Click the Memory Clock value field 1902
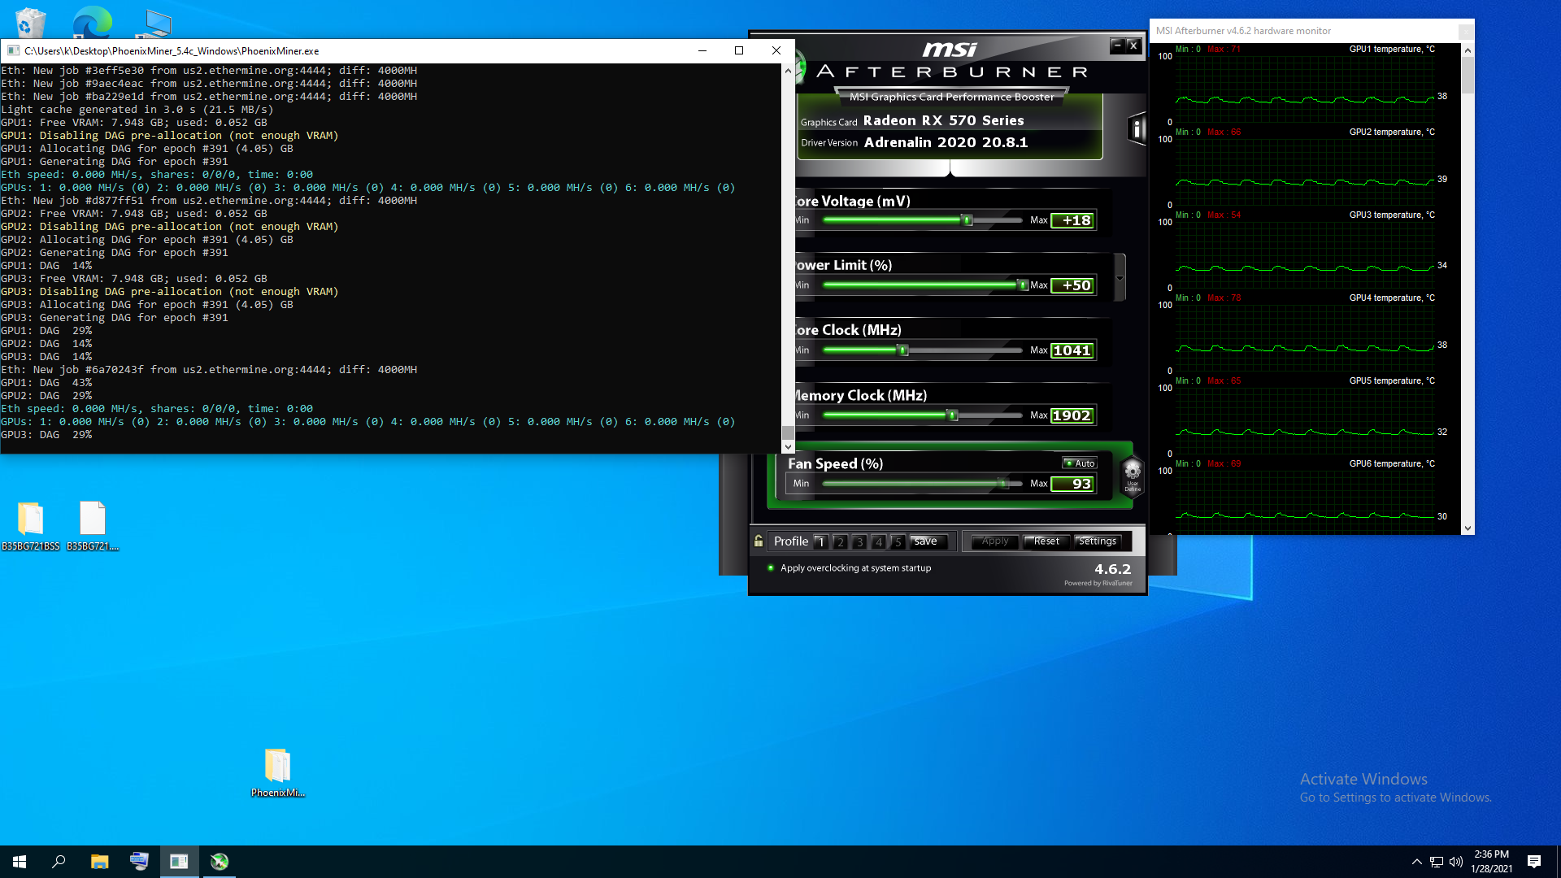This screenshot has width=1561, height=878. click(1073, 415)
